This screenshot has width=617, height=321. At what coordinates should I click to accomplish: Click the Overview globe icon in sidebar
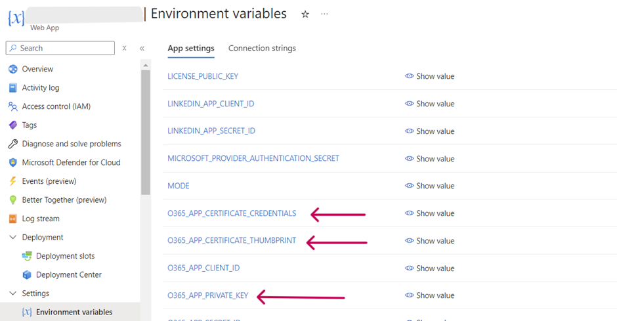click(x=12, y=69)
